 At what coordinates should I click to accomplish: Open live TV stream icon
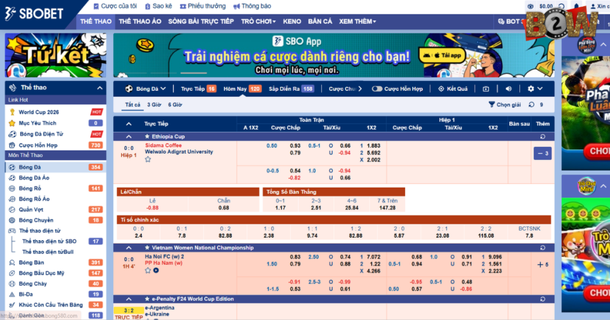(486, 89)
